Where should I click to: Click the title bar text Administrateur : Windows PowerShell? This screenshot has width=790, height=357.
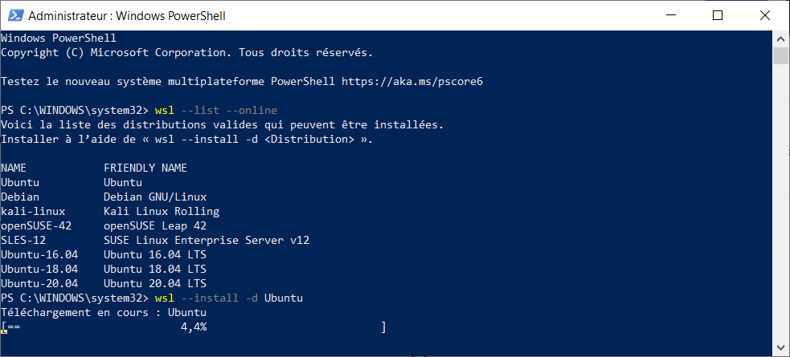click(x=127, y=16)
